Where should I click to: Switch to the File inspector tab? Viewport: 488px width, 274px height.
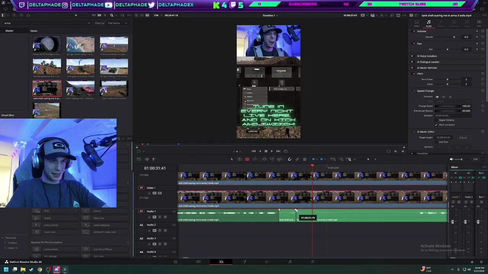[x=479, y=24]
